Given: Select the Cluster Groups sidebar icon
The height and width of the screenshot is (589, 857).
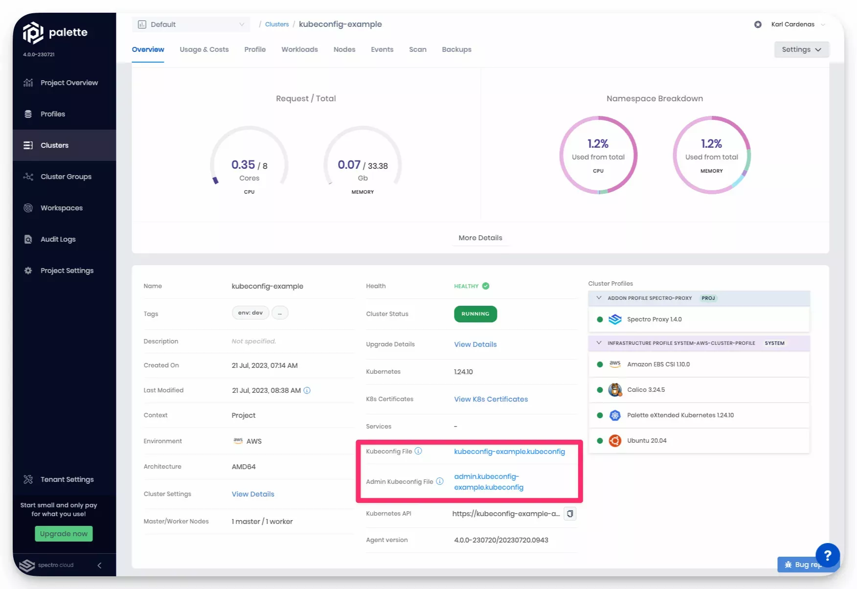Looking at the screenshot, I should (x=28, y=176).
